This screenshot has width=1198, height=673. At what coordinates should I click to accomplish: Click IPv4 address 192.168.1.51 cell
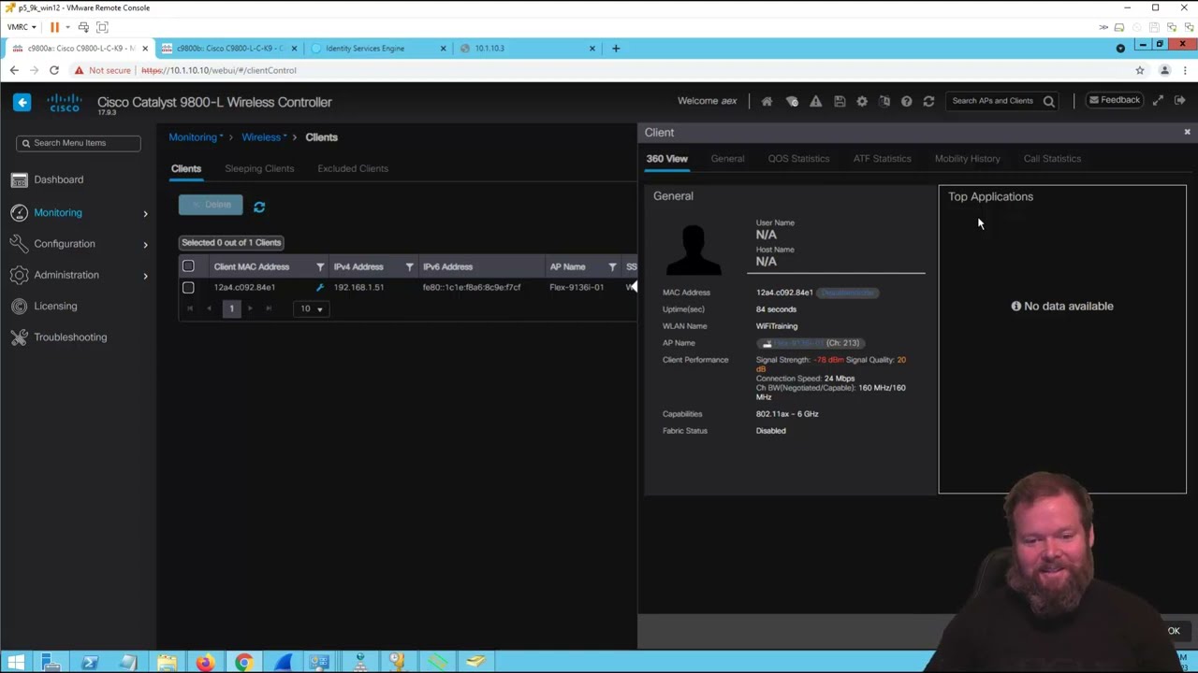coord(358,288)
